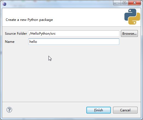Viewport: 143px width, 120px height.
Task: Cancel the new Python package dialog
Action: click(125, 110)
